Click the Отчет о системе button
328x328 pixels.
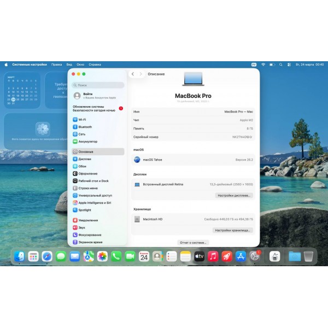[x=193, y=242]
